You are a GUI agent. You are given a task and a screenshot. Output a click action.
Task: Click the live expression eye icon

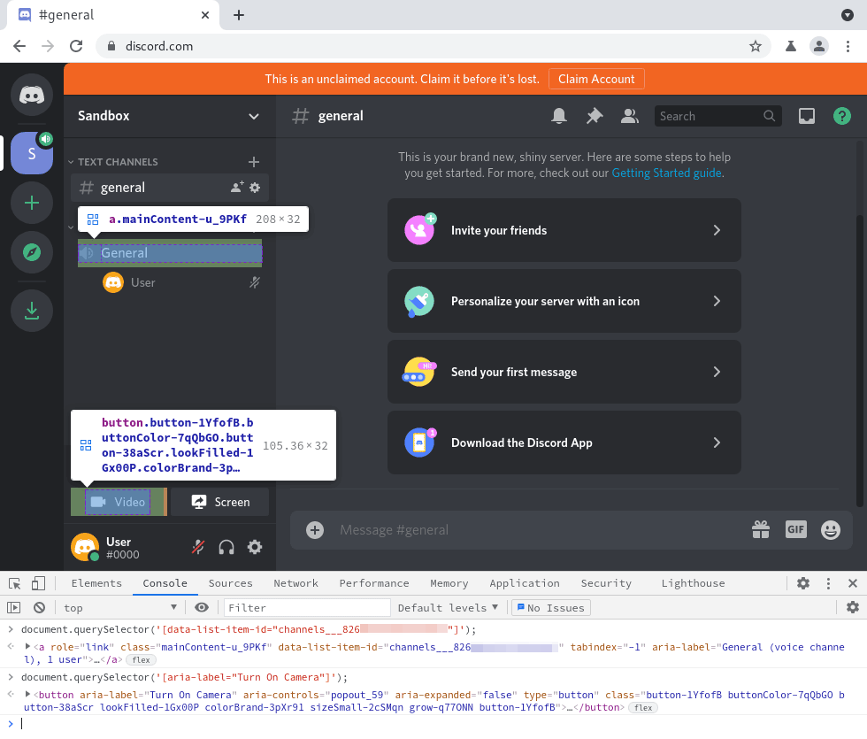coord(202,608)
